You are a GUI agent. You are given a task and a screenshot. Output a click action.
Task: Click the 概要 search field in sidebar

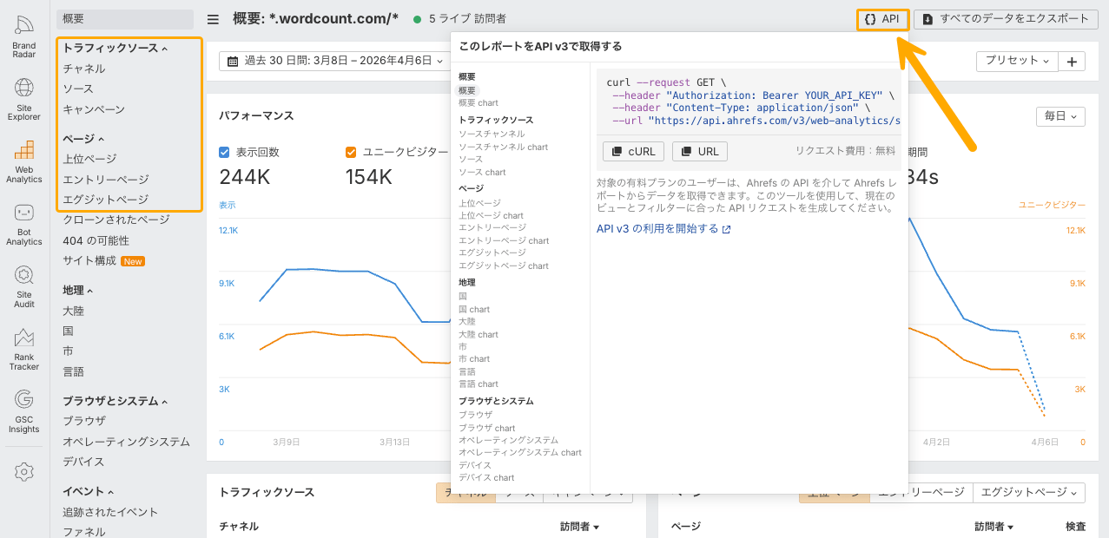pos(125,19)
